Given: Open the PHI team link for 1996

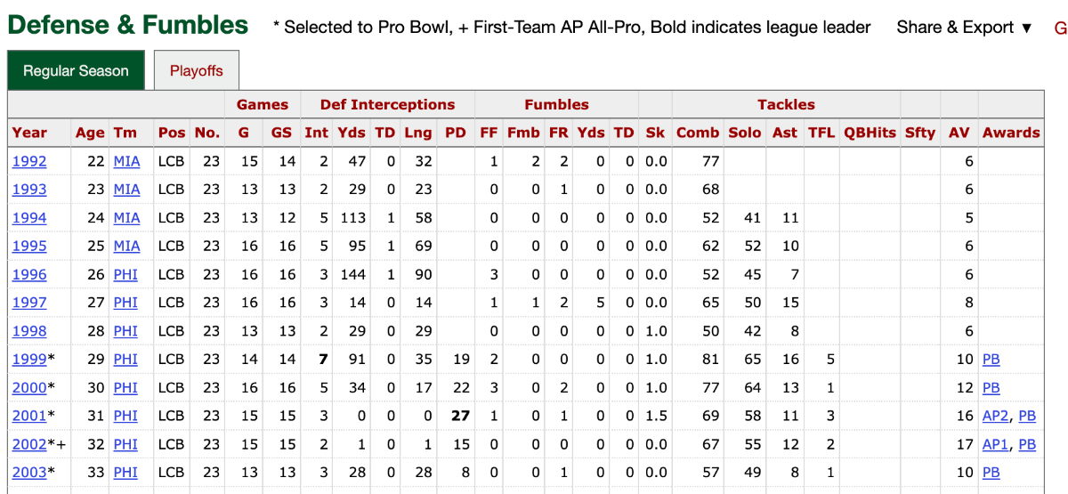Looking at the screenshot, I should (x=125, y=275).
